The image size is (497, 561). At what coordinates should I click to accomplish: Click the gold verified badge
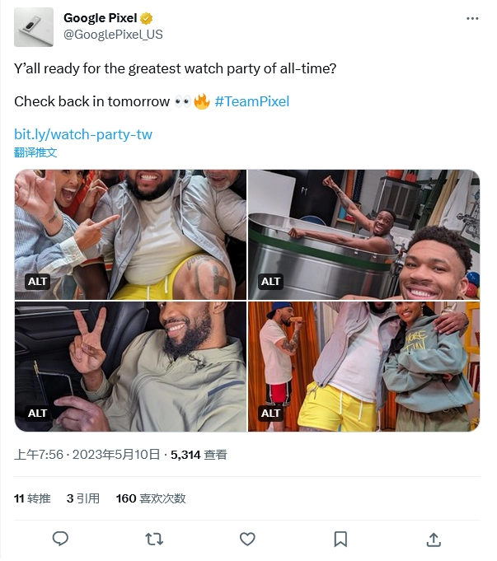pyautogui.click(x=147, y=18)
